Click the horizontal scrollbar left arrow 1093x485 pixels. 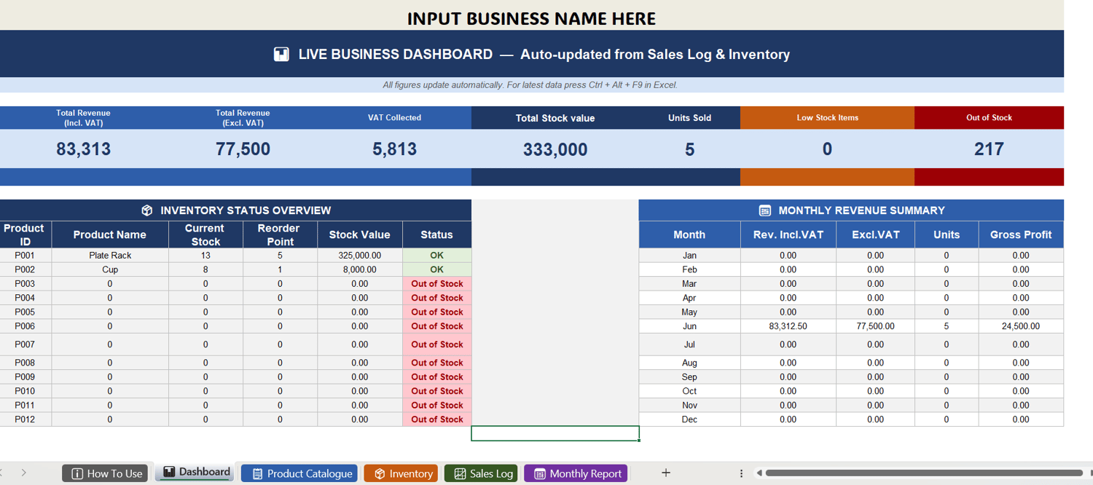759,473
